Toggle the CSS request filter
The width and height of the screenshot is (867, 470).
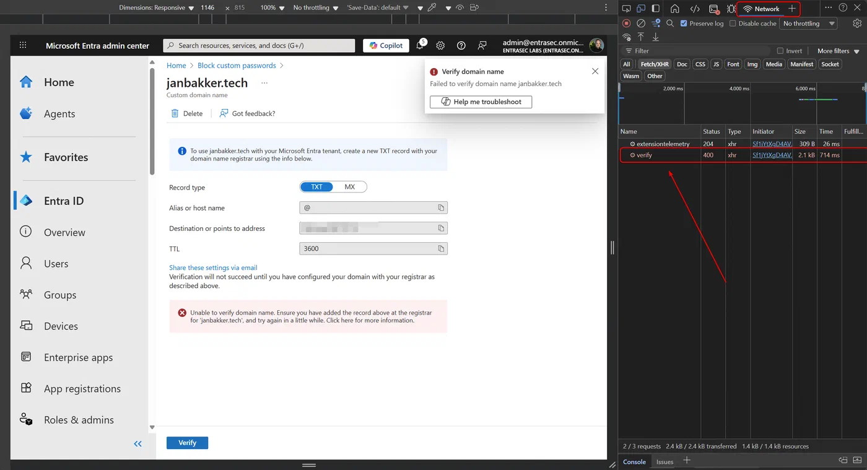point(700,64)
